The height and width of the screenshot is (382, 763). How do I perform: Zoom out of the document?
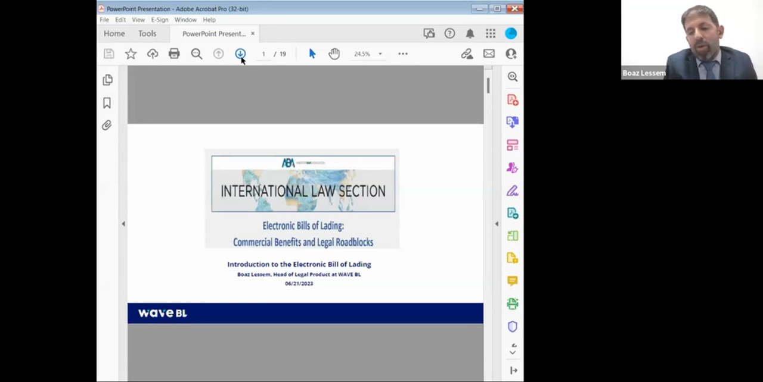pos(196,54)
